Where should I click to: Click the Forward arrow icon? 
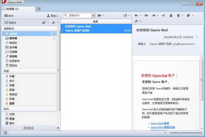pos(153,15)
